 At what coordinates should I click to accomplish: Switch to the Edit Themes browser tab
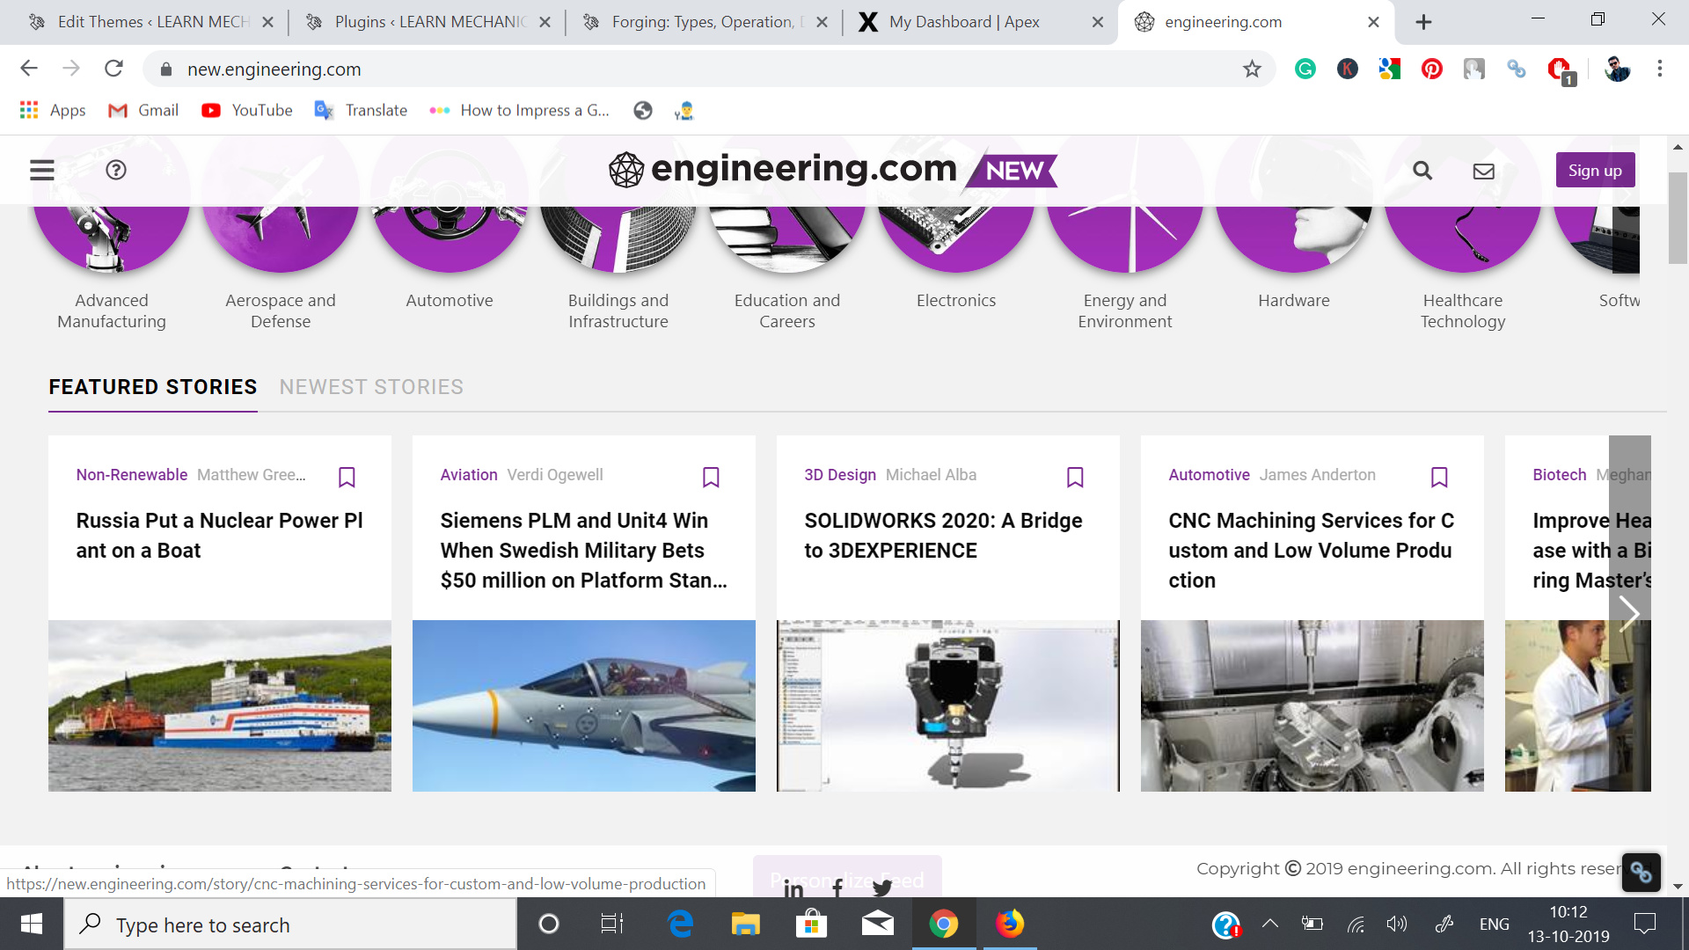tap(150, 22)
